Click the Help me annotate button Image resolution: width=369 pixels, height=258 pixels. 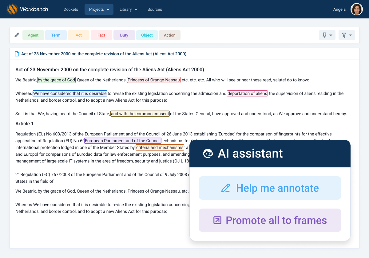pyautogui.click(x=270, y=188)
